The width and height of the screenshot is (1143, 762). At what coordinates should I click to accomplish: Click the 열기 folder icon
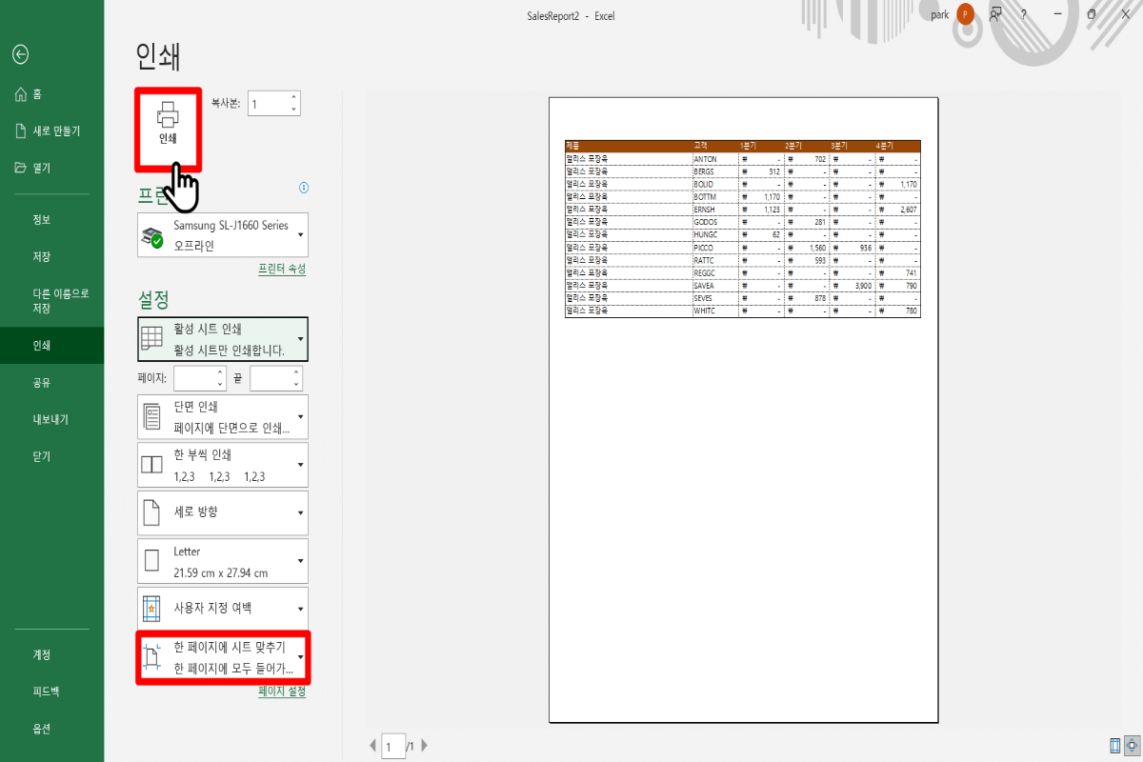20,168
